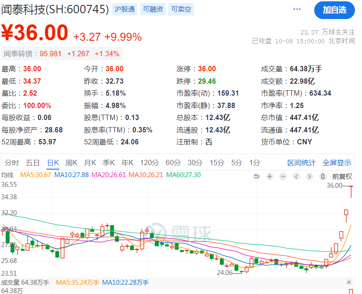Click the current price ¥36.00
Viewport: 362px width, 294px height.
tap(35, 32)
